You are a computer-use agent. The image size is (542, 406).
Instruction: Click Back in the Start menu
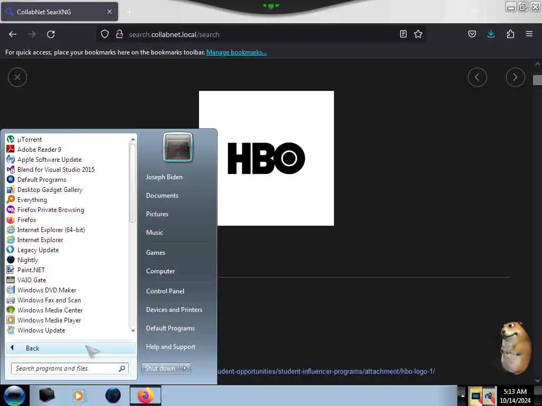pyautogui.click(x=70, y=348)
